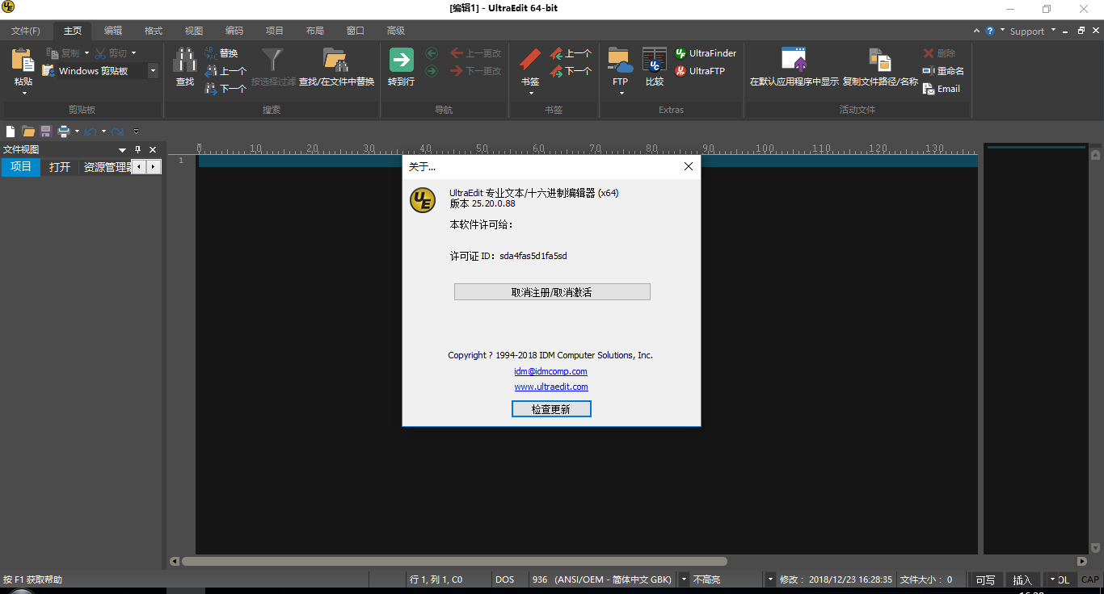Click the Paste (粘贴) clipboard icon

point(23,60)
